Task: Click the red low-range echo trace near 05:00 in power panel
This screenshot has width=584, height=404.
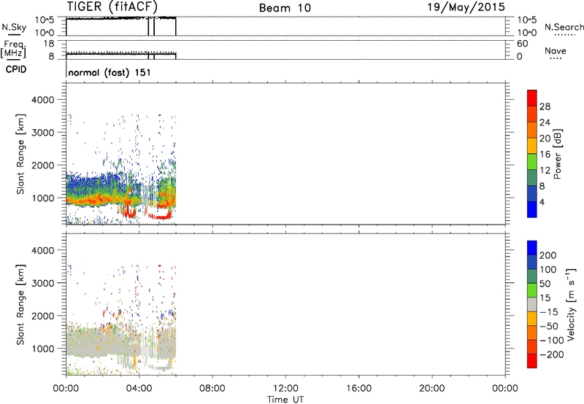Action: click(161, 216)
